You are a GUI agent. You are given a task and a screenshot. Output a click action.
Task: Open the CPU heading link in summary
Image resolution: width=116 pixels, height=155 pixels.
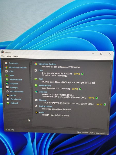pos(41,70)
